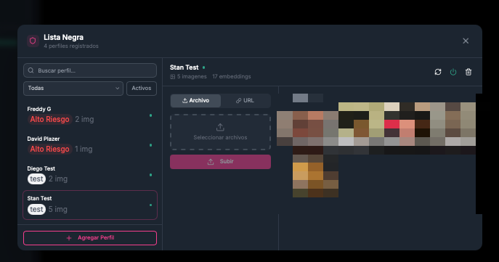Click the upload icon in the drop zone

[220, 128]
